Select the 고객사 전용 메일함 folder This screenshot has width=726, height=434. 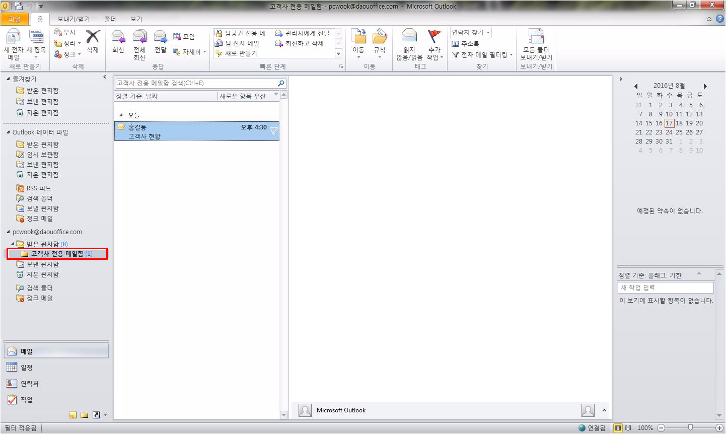[x=57, y=254]
